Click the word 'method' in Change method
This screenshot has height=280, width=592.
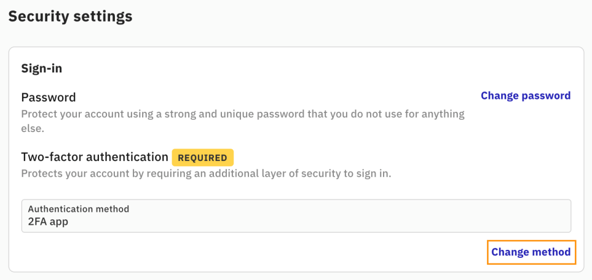[551, 252]
